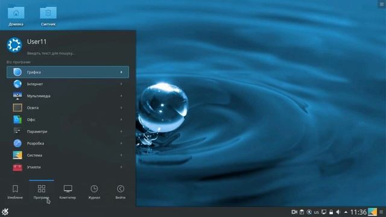Open the KDE application launcher button
The height and width of the screenshot is (217, 386).
pyautogui.click(x=5, y=212)
